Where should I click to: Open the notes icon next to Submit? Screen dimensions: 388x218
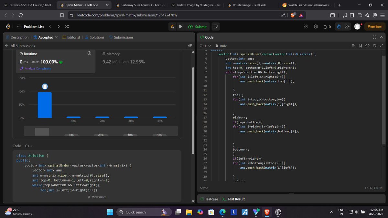pyautogui.click(x=216, y=26)
